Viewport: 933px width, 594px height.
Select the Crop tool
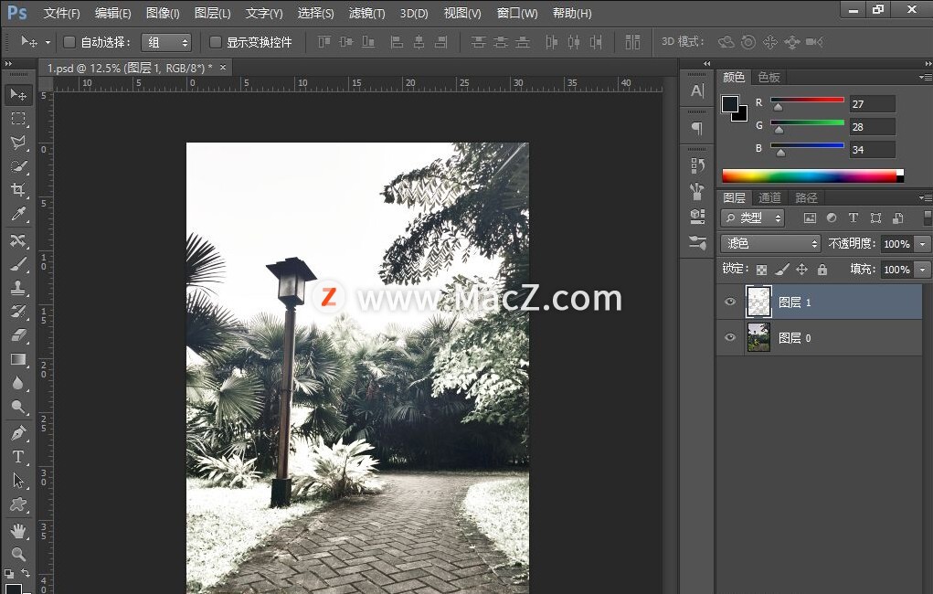coord(18,190)
